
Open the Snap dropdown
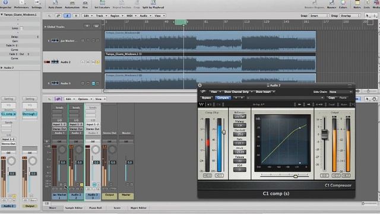coord(319,16)
